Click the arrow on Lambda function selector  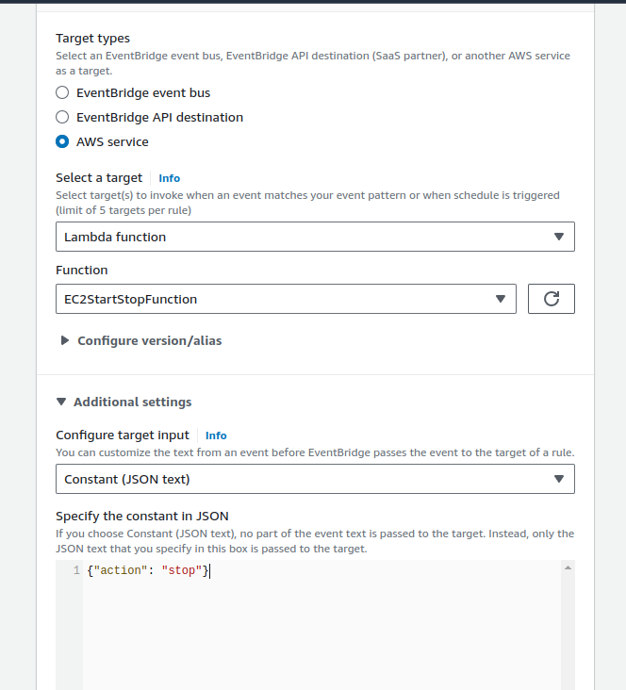pyautogui.click(x=558, y=237)
